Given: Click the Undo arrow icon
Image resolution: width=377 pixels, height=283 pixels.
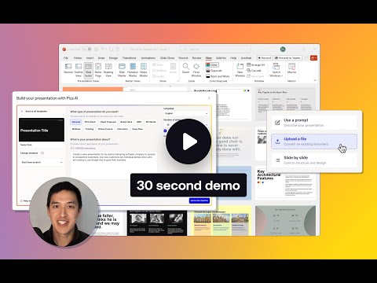Looking at the screenshot, I should [x=103, y=49].
